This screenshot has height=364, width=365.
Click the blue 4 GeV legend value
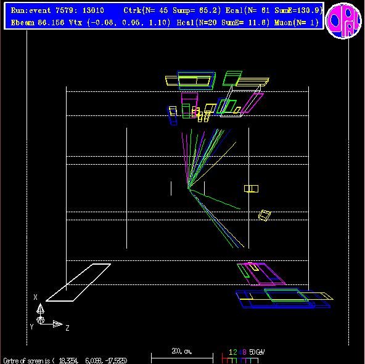coord(240,352)
